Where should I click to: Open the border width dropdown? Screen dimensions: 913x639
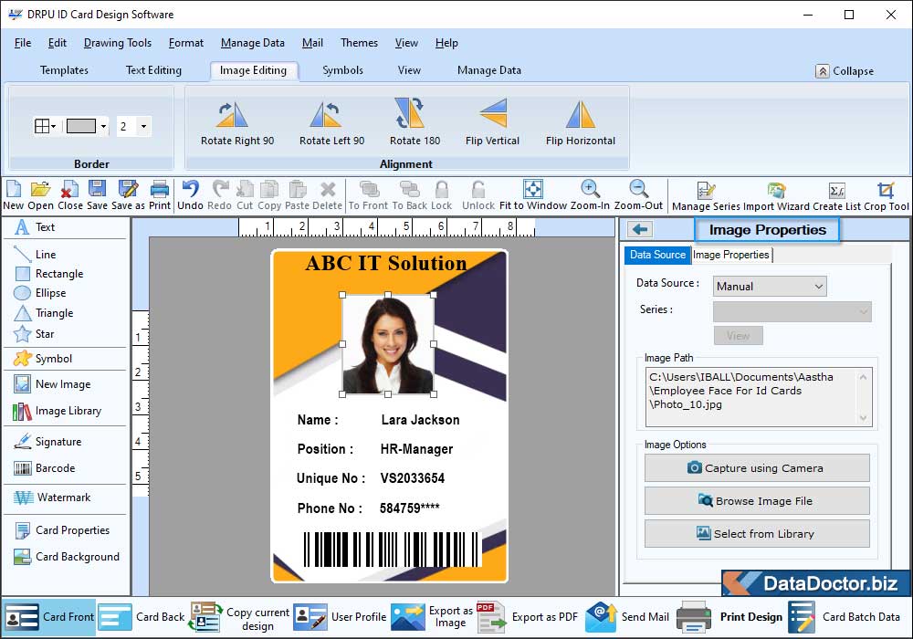coord(143,126)
